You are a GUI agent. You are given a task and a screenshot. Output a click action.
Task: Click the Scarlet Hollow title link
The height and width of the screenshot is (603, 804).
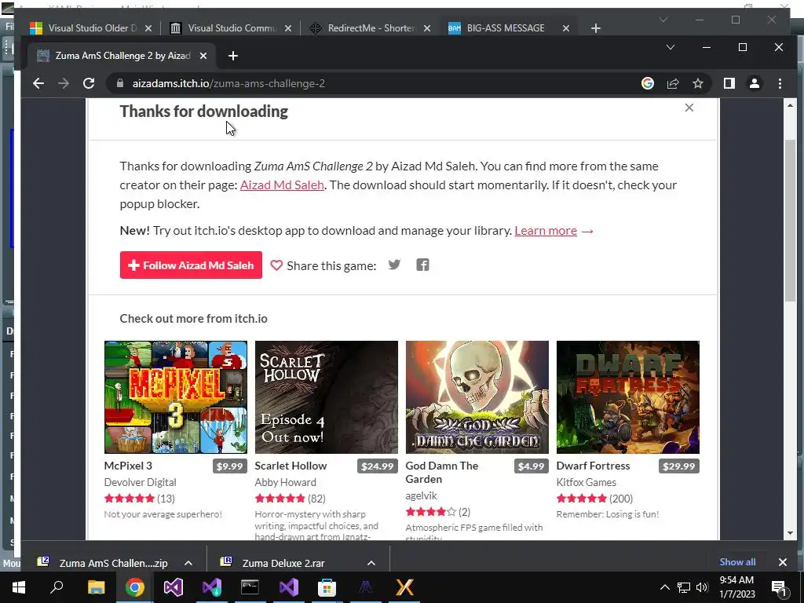click(291, 466)
